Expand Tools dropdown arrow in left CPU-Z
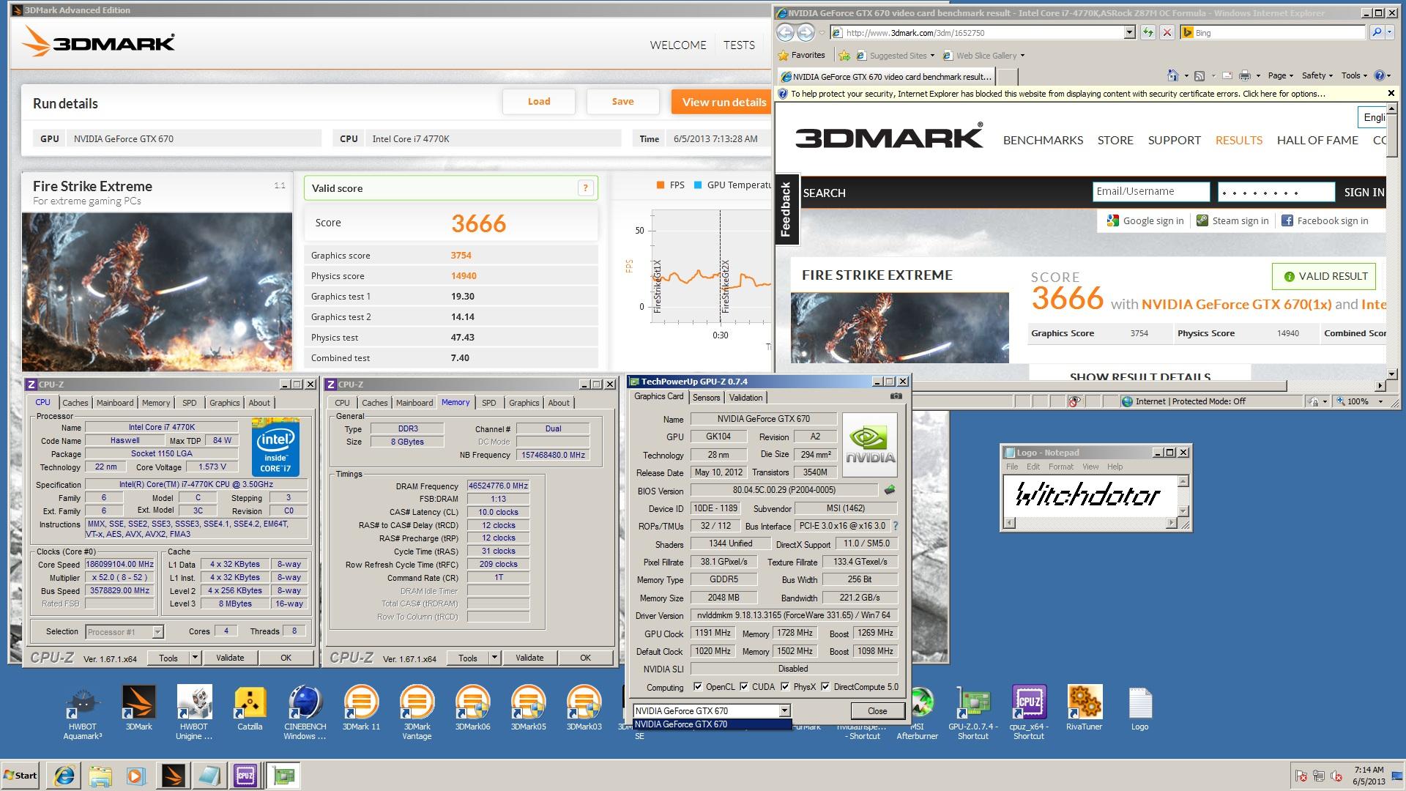 pyautogui.click(x=195, y=658)
